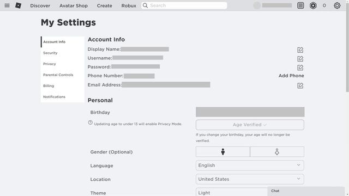Open the Language dropdown showing English
This screenshot has width=349, height=196.
(250, 166)
